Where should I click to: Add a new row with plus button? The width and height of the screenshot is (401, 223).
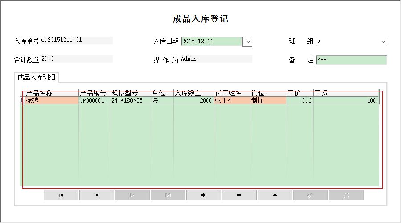[x=204, y=195]
